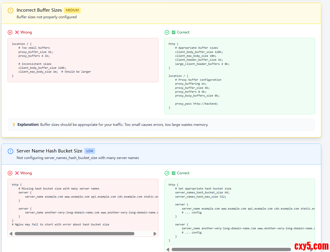Click the circled check icon in the hash bucket Correct label

pyautogui.click(x=167, y=173)
